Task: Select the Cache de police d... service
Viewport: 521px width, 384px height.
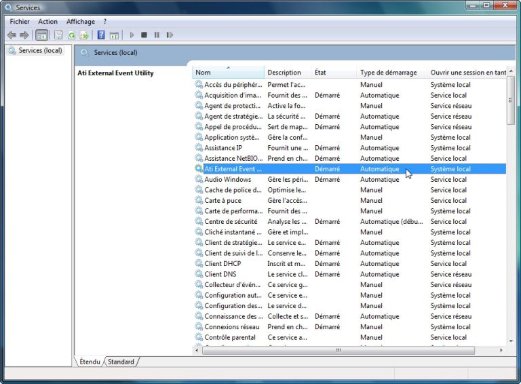Action: tap(349, 190)
